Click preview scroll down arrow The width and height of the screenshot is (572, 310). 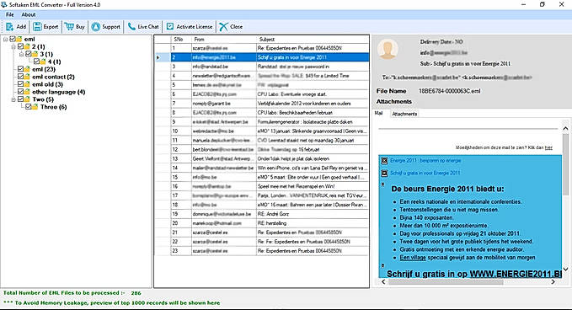tap(565, 270)
